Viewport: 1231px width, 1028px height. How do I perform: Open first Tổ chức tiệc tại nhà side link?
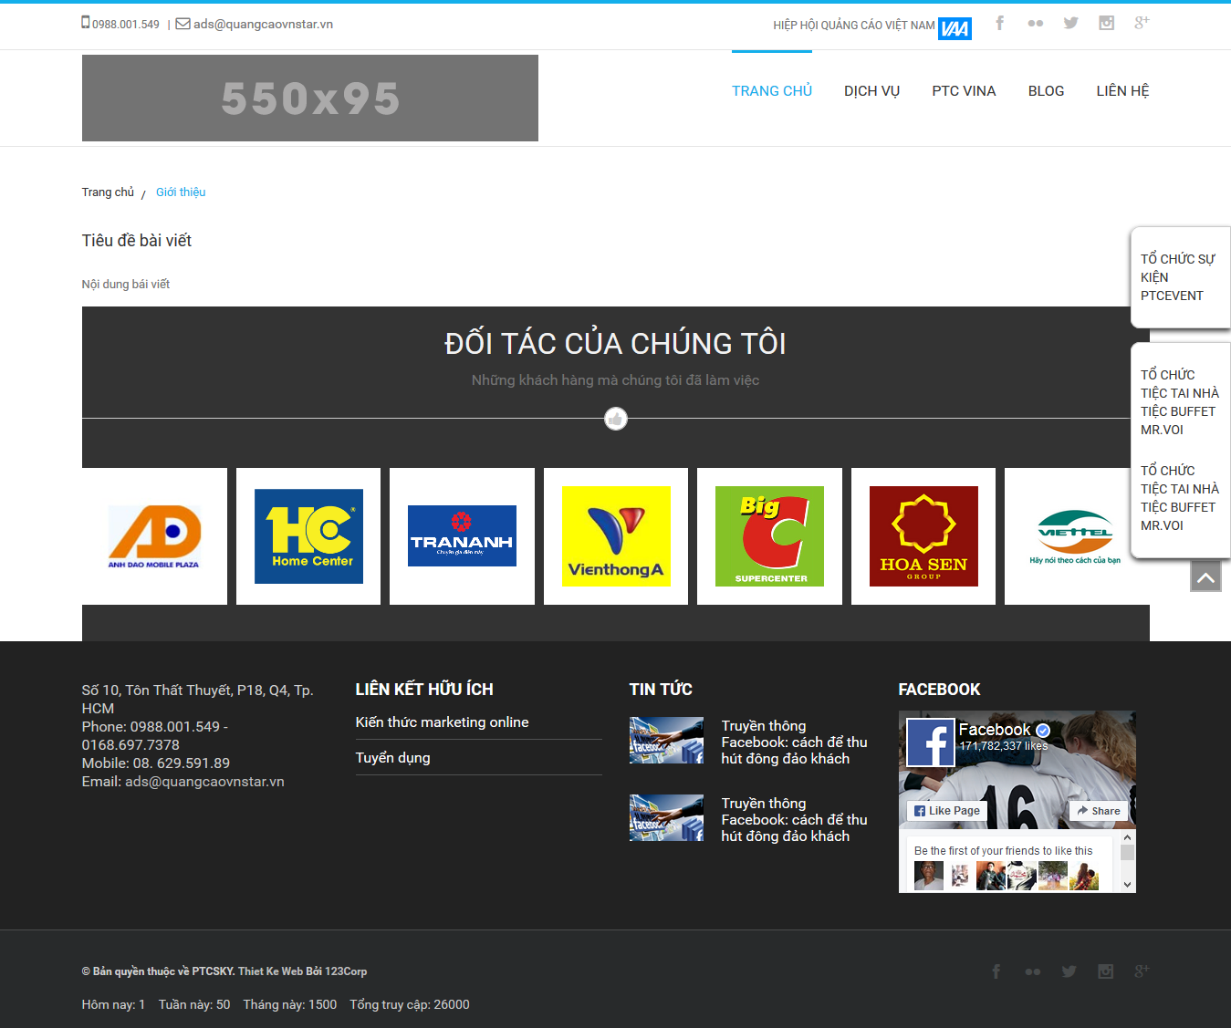(1179, 402)
